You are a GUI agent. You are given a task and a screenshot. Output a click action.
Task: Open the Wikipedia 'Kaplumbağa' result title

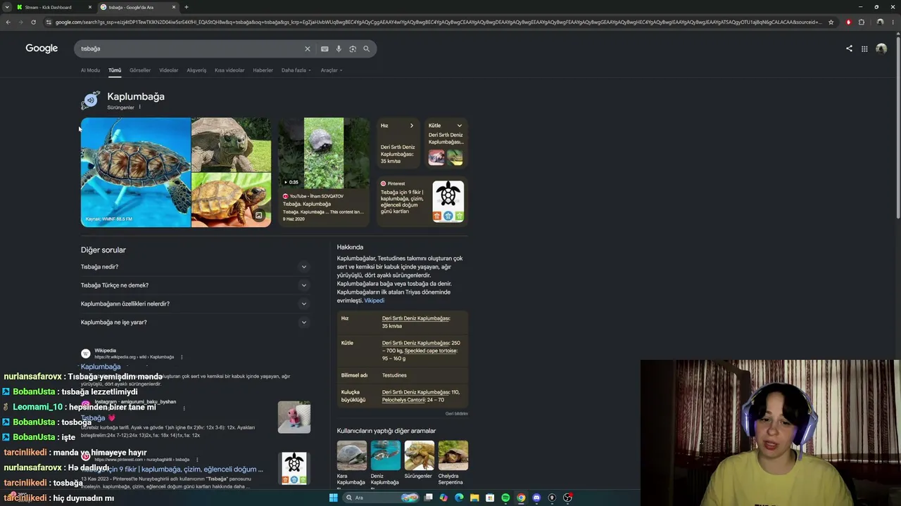[101, 367]
